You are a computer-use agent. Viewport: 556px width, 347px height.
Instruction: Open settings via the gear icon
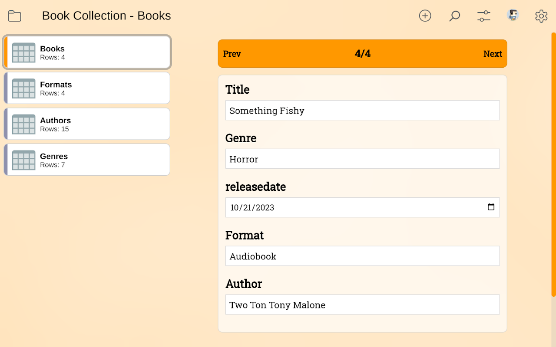541,16
